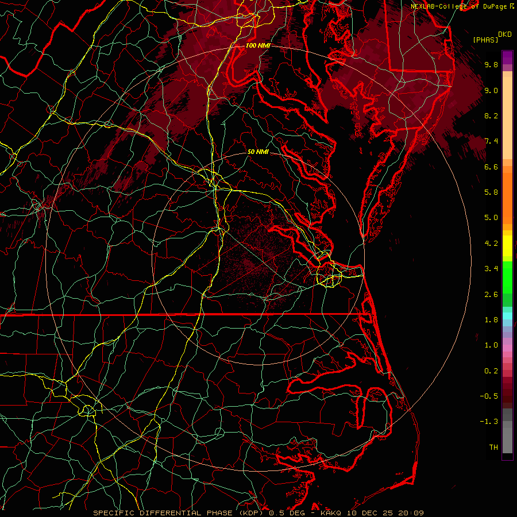Viewport: 517px width, 517px height.
Task: Click the 6.6 legend value
Action: tap(491, 167)
